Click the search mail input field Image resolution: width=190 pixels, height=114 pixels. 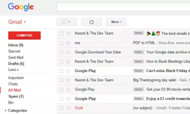click(123, 7)
